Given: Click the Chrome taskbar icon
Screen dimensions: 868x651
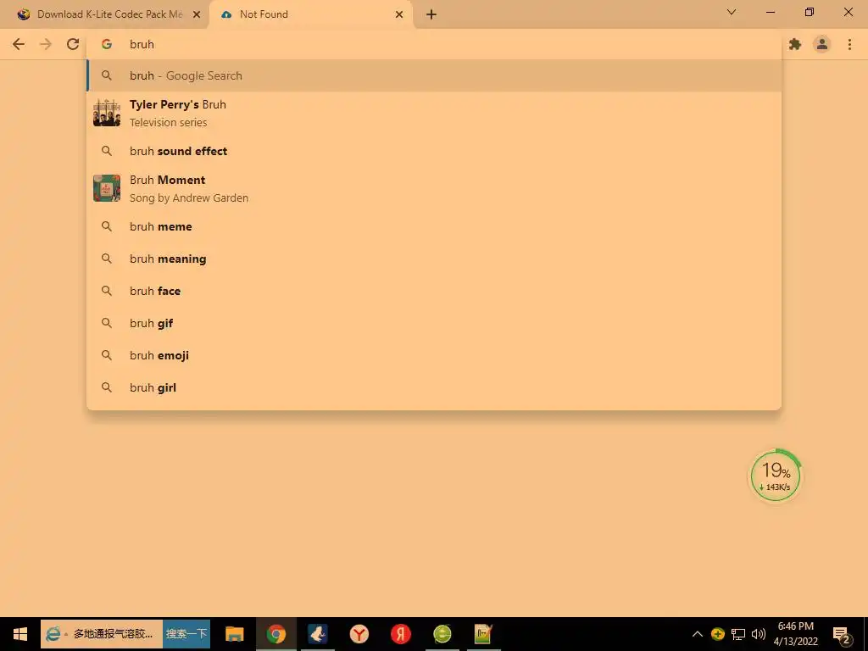Looking at the screenshot, I should click(x=276, y=634).
